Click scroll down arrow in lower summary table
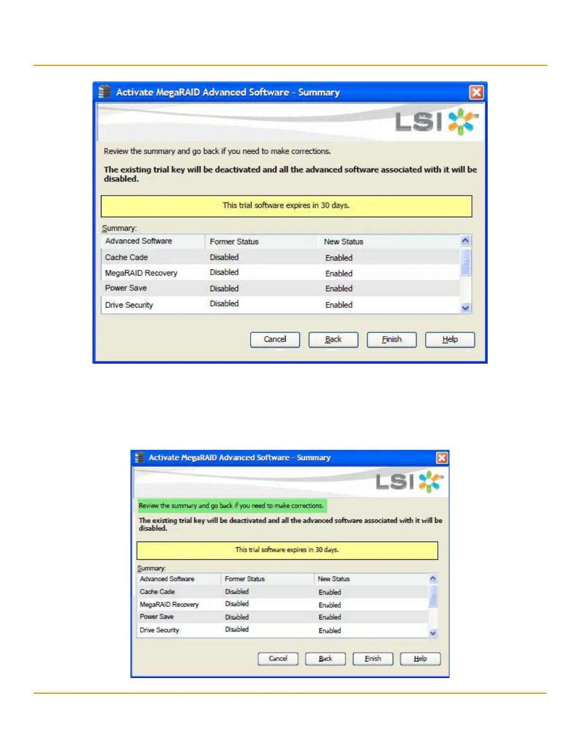580x750 pixels. tap(433, 633)
